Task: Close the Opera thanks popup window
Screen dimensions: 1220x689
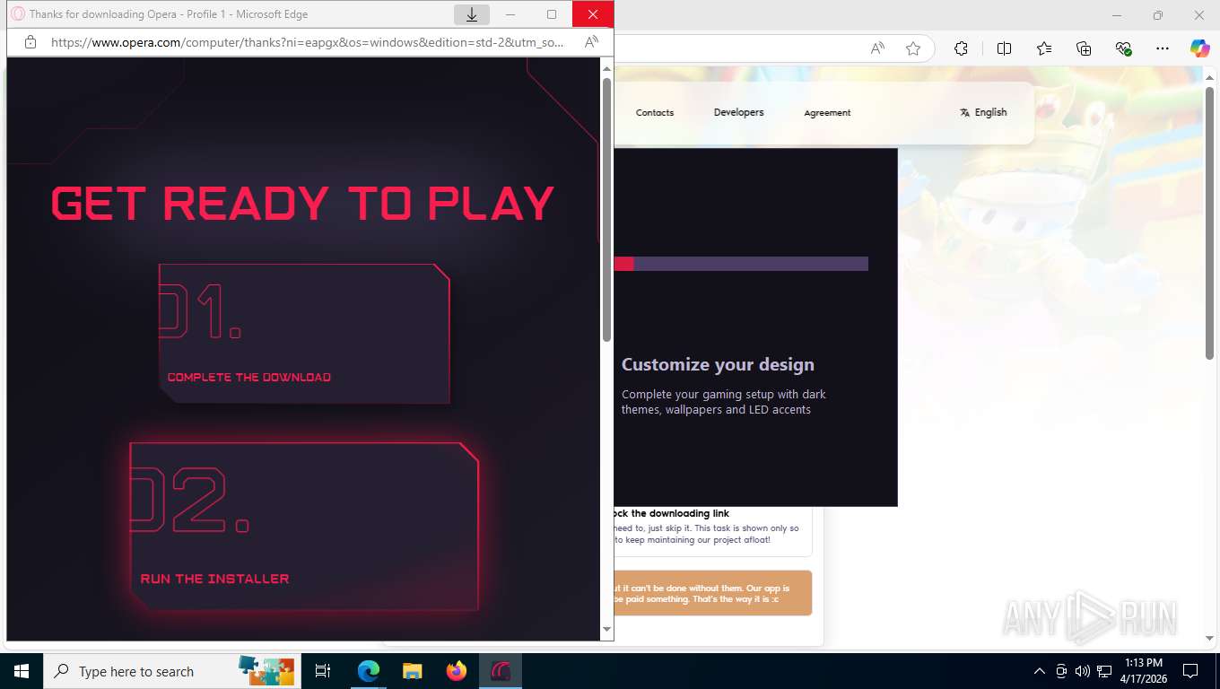Action: (593, 14)
